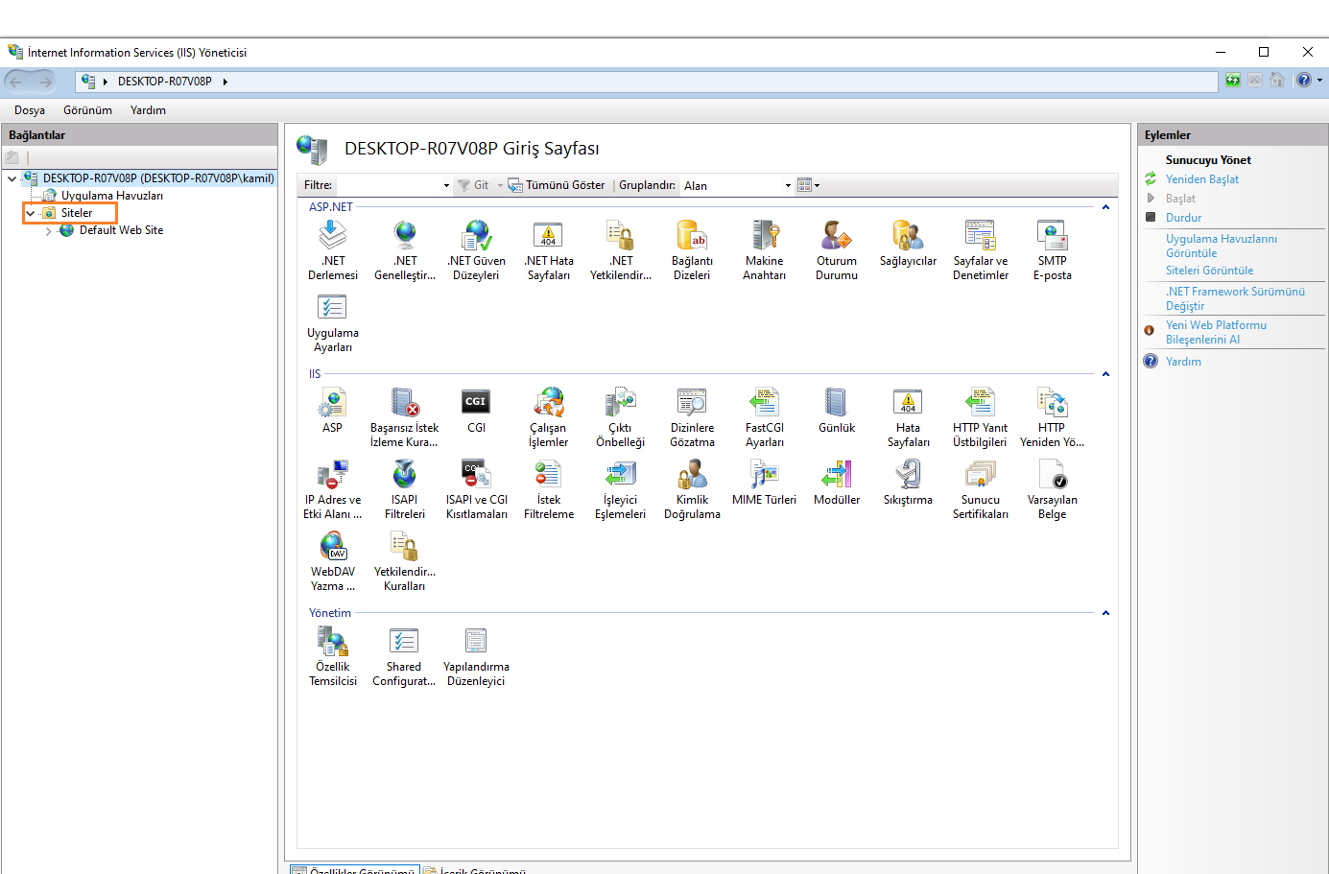Open WebDAV Yazma Kuralları icon
The width and height of the screenshot is (1329, 874).
pos(332,546)
